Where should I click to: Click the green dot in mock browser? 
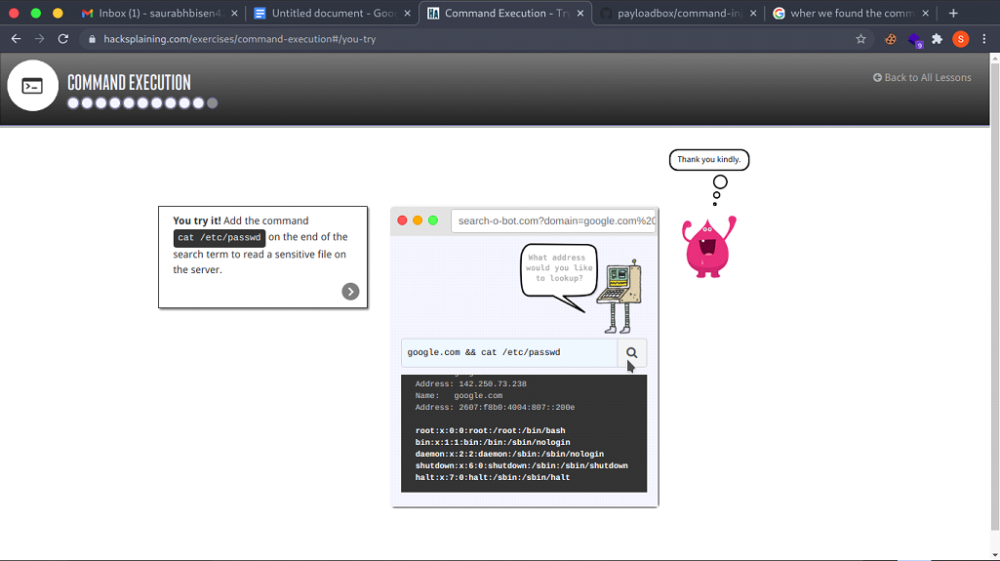point(433,220)
